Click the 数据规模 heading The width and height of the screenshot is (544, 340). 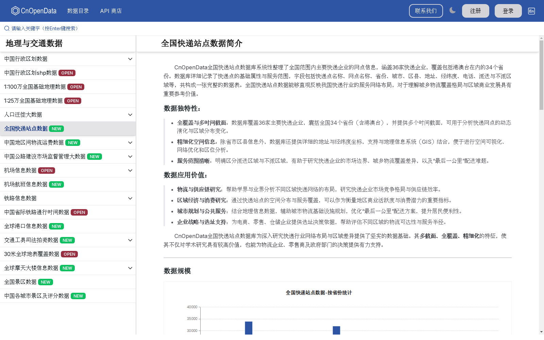coord(177,271)
